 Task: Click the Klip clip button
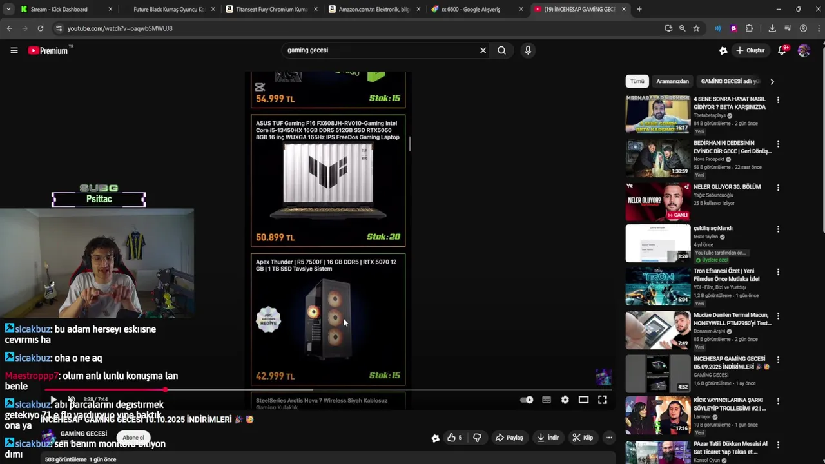(x=582, y=438)
